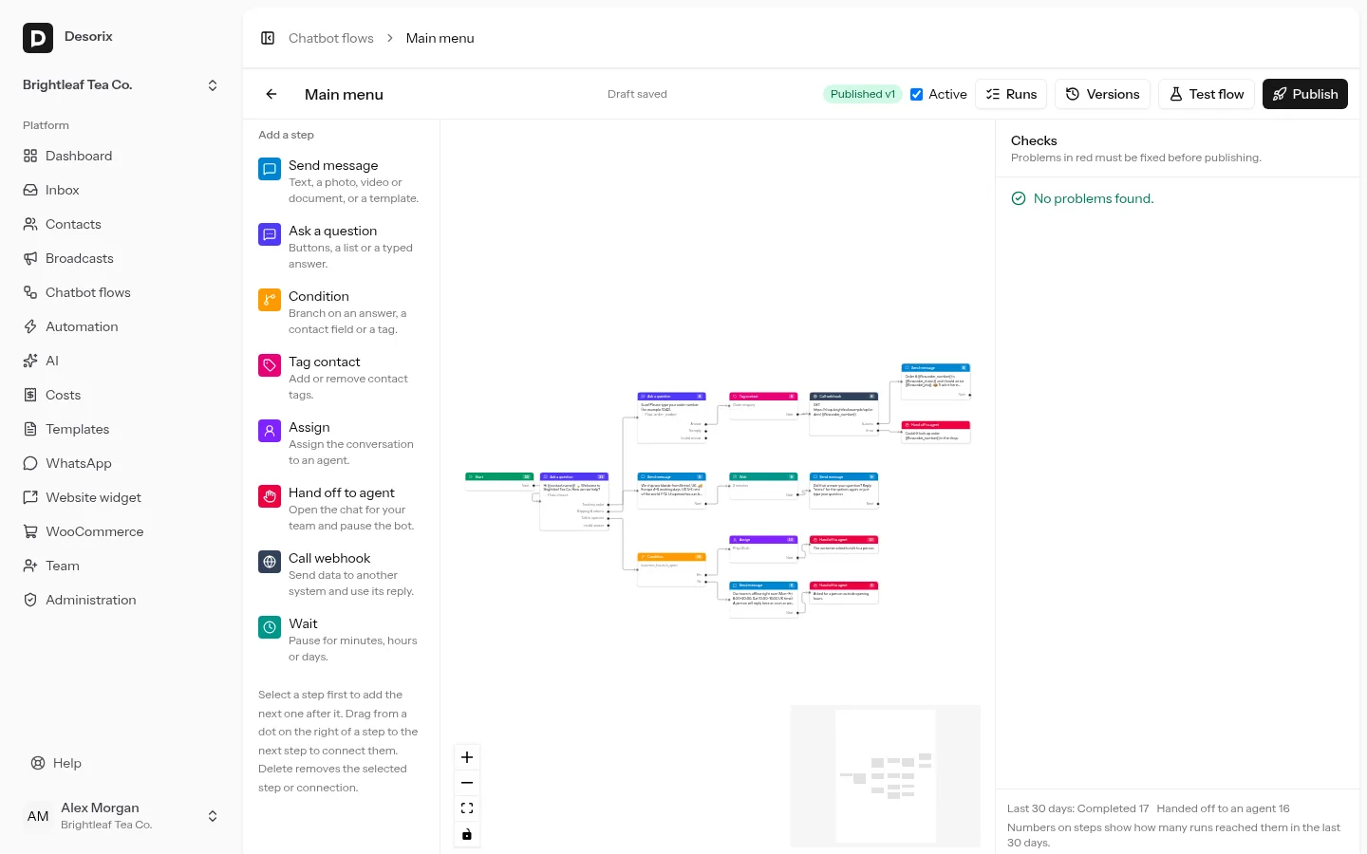Zoom in on the flow canvas
Screen dimensions: 1367x854
pos(467,757)
